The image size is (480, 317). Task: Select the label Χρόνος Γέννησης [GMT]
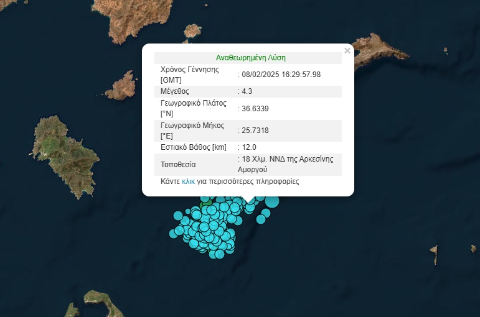pyautogui.click(x=190, y=75)
